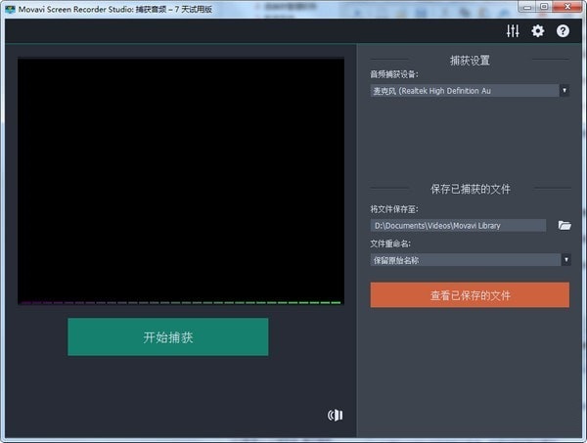The width and height of the screenshot is (587, 443).
Task: Click the help question mark icon
Action: [563, 31]
